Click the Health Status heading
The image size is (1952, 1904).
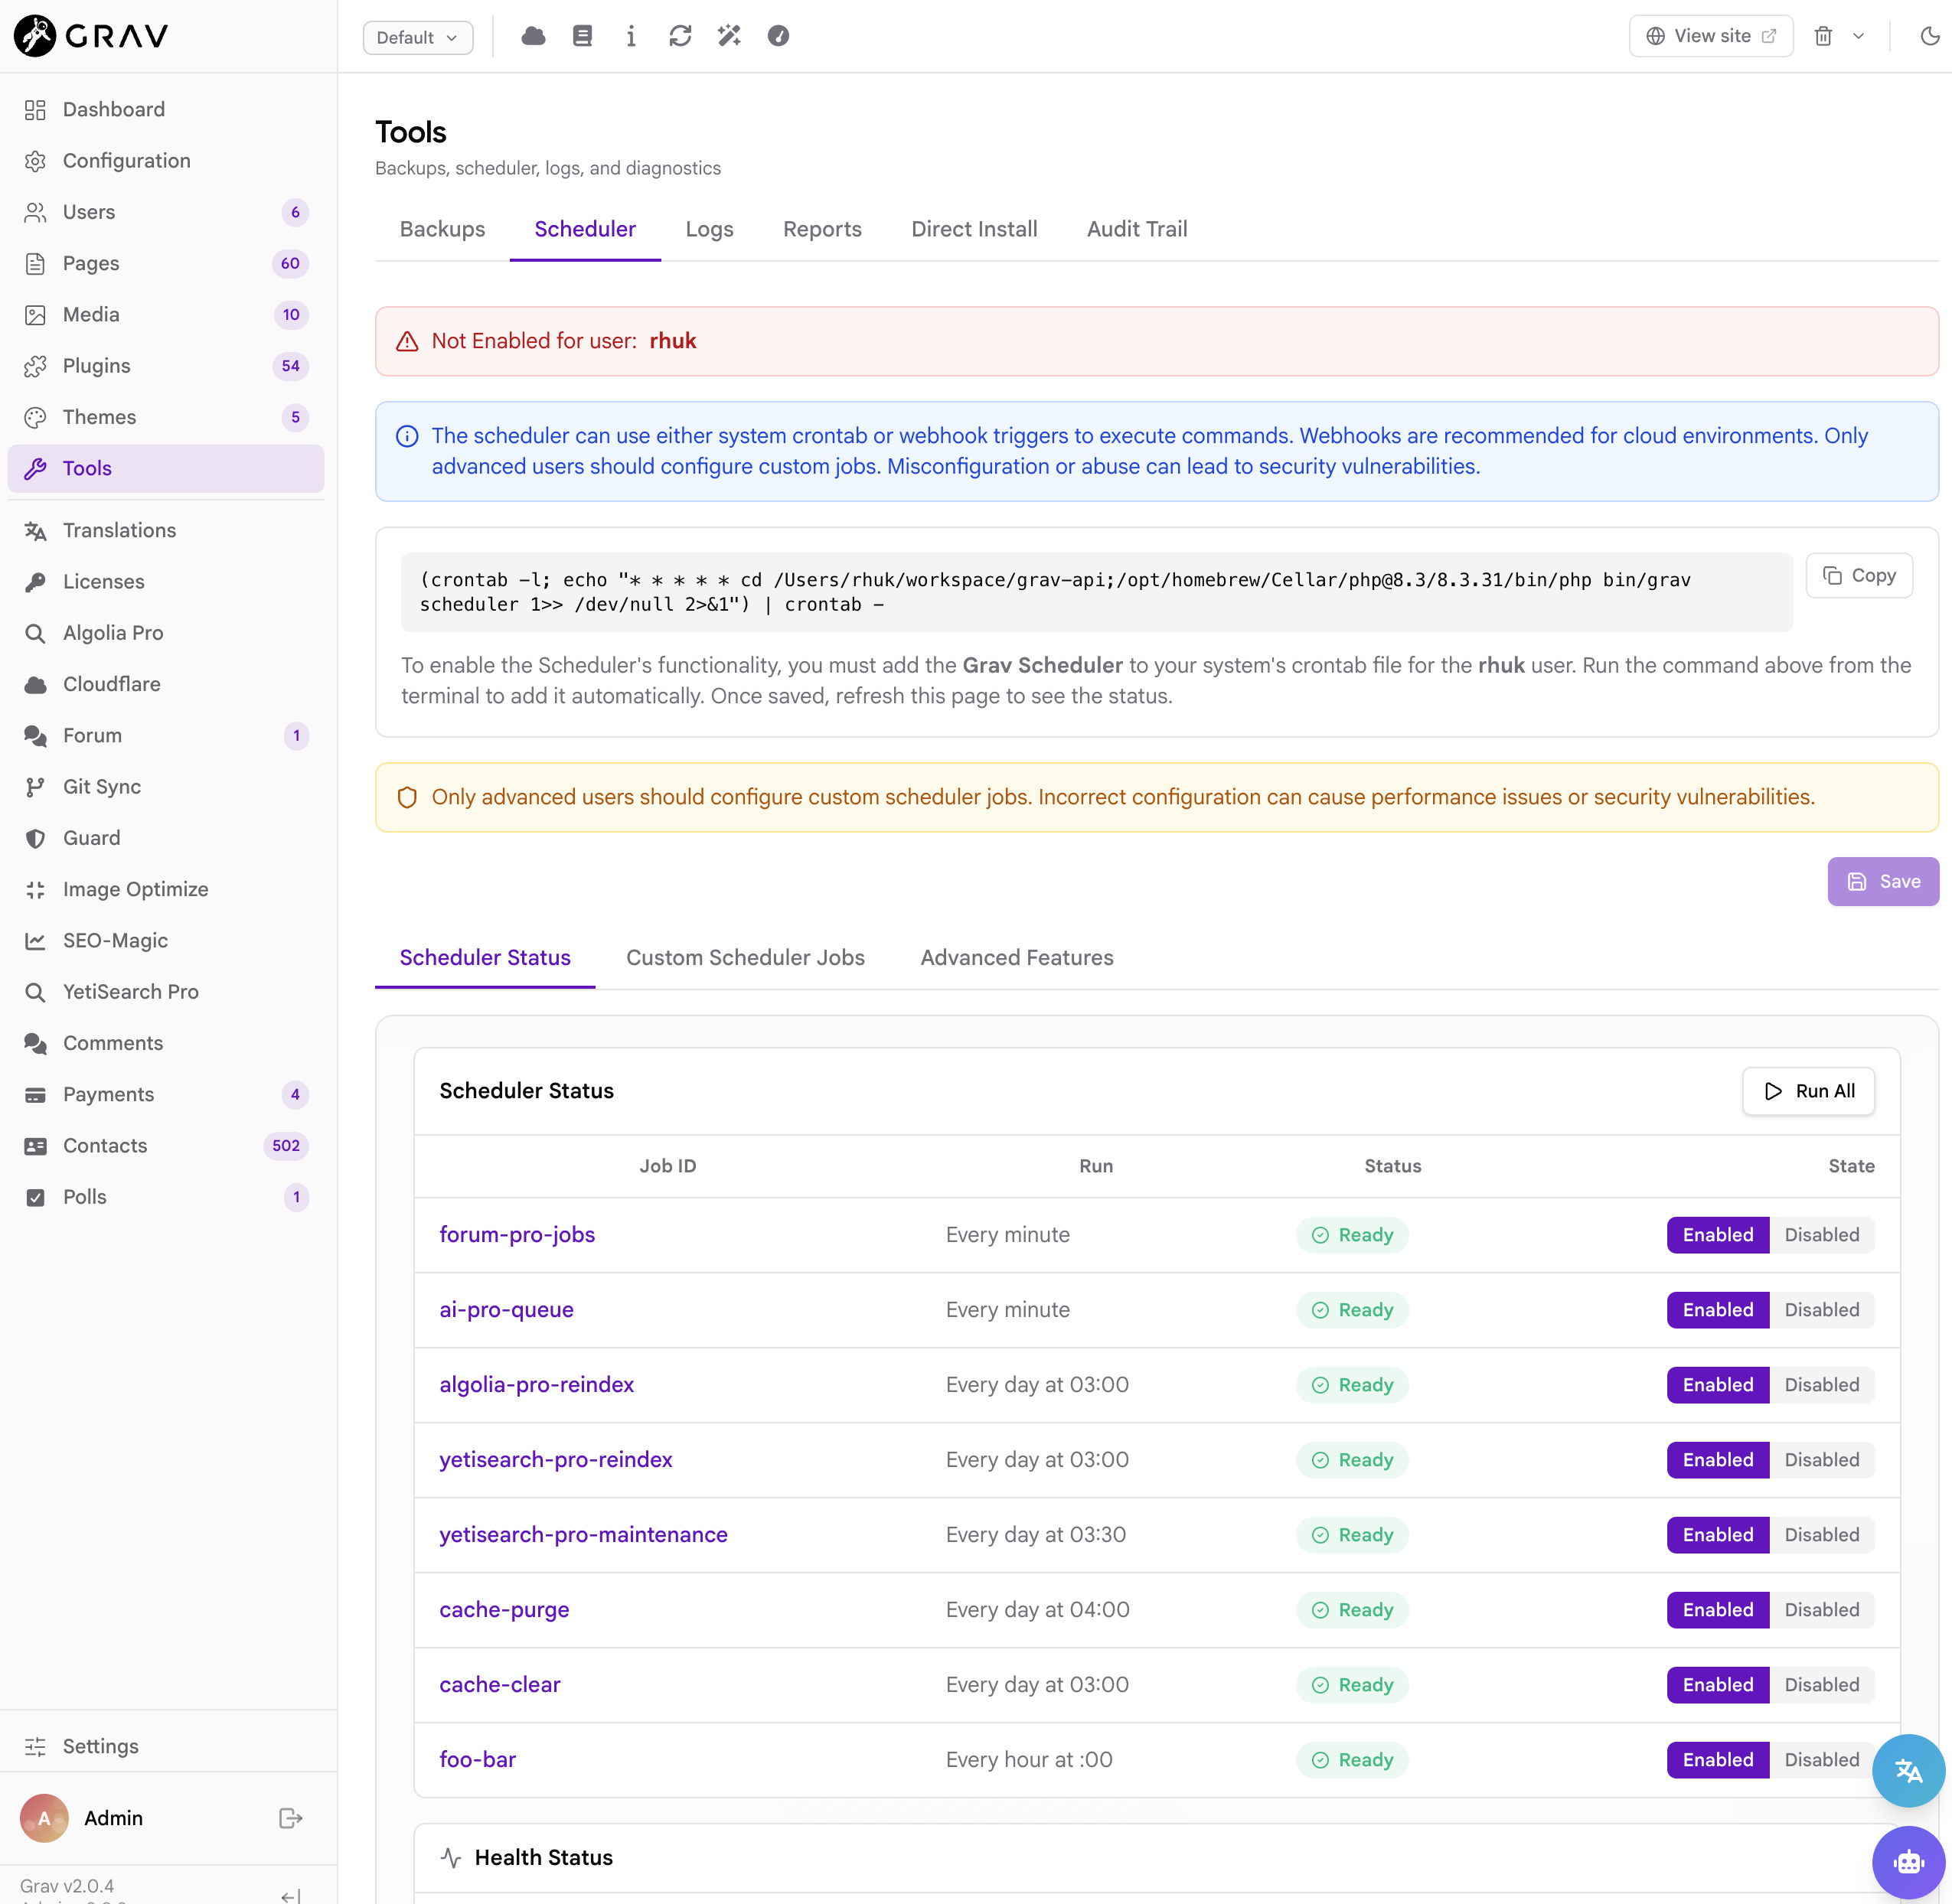pyautogui.click(x=543, y=1858)
